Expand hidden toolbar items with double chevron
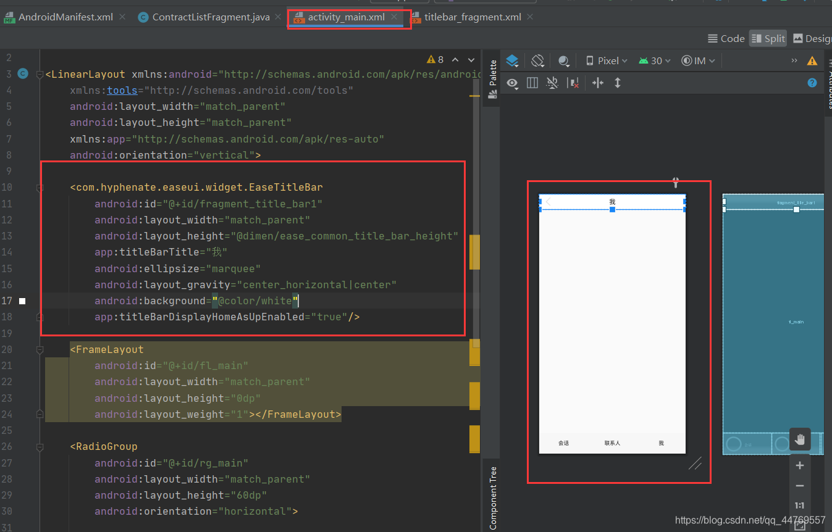 click(x=794, y=60)
